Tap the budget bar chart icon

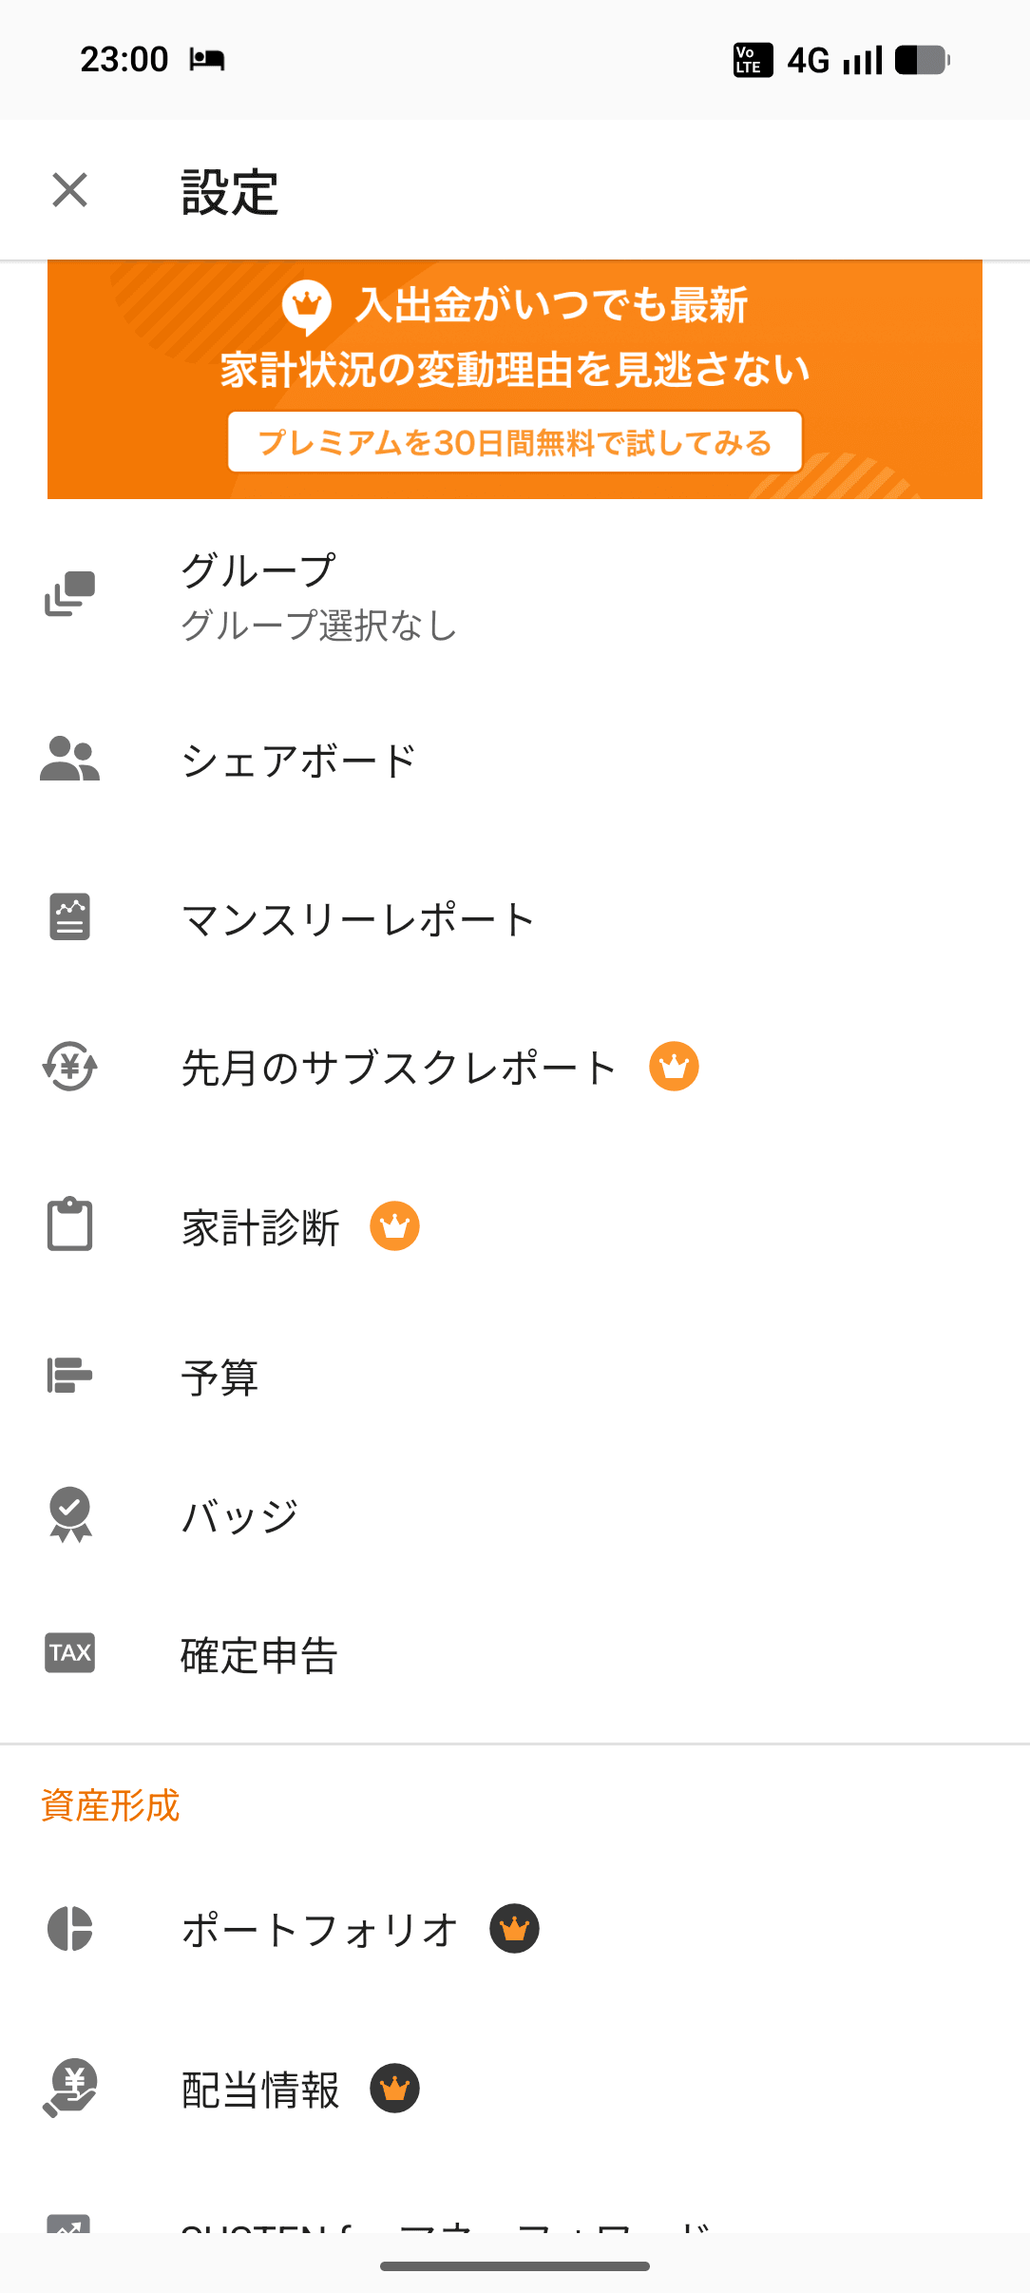tap(69, 1375)
